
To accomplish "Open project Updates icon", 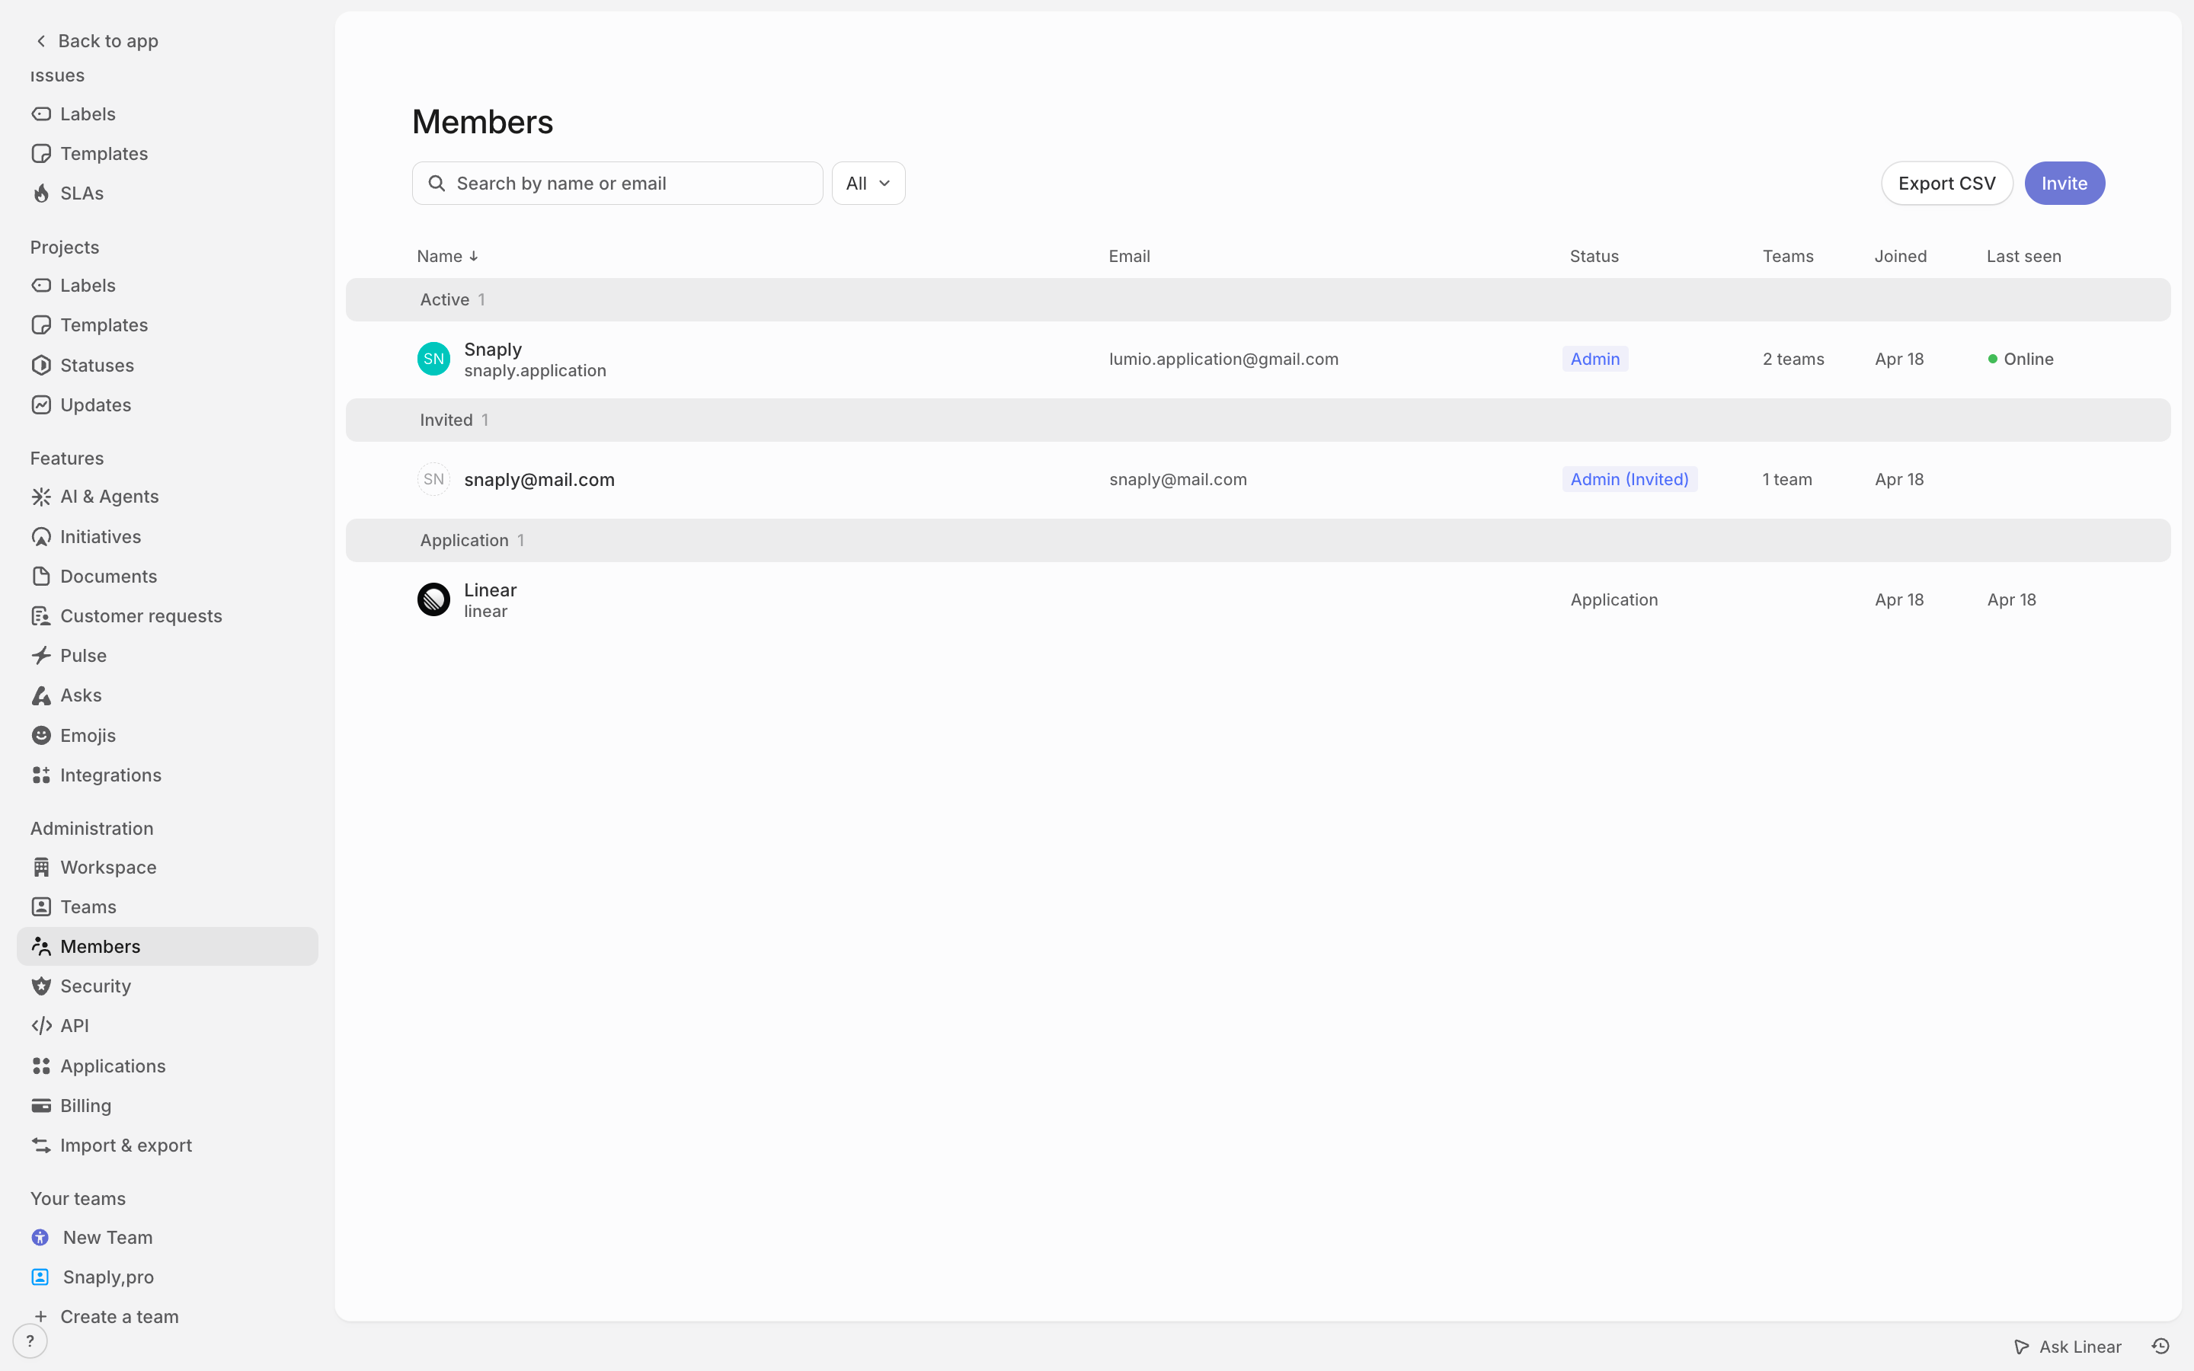I will [41, 405].
